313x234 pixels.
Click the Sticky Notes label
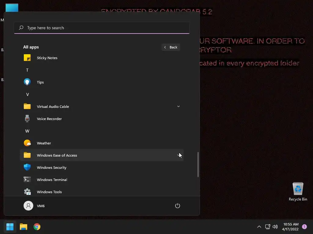click(x=47, y=58)
